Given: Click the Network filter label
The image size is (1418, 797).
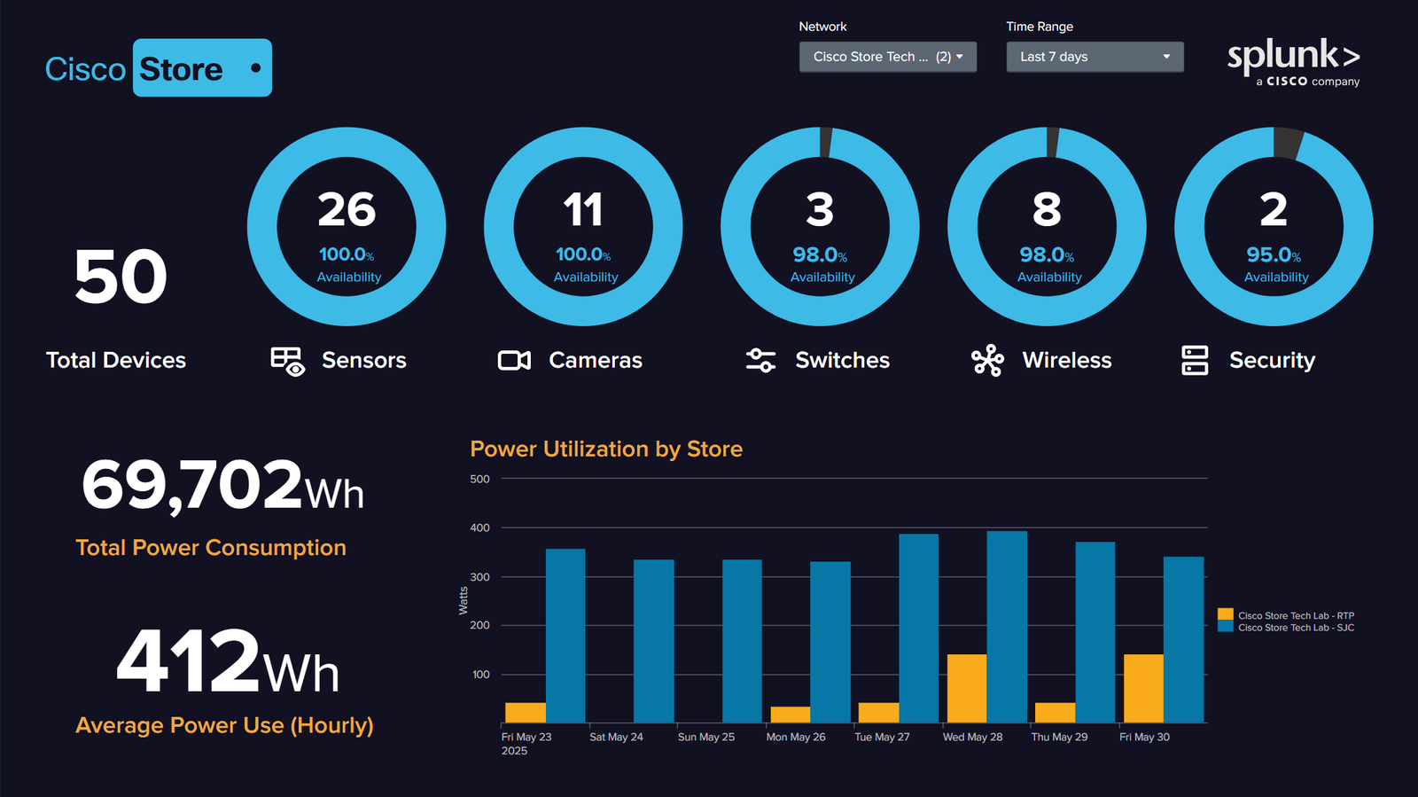Looking at the screenshot, I should click(822, 27).
